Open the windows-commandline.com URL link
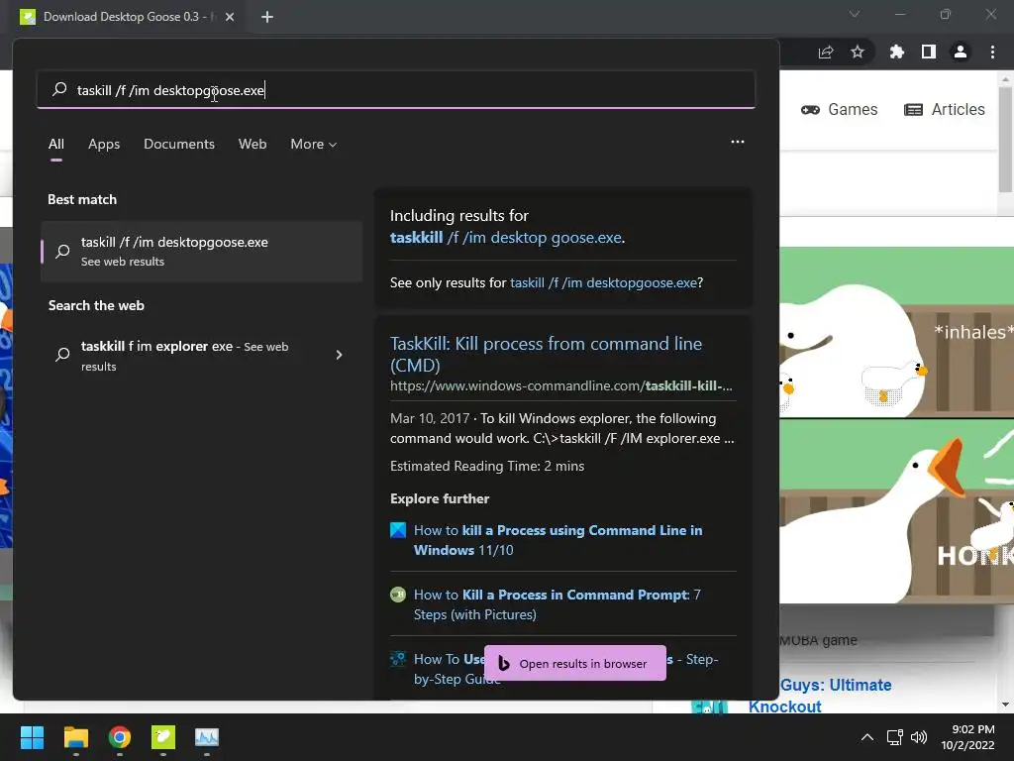 560,385
